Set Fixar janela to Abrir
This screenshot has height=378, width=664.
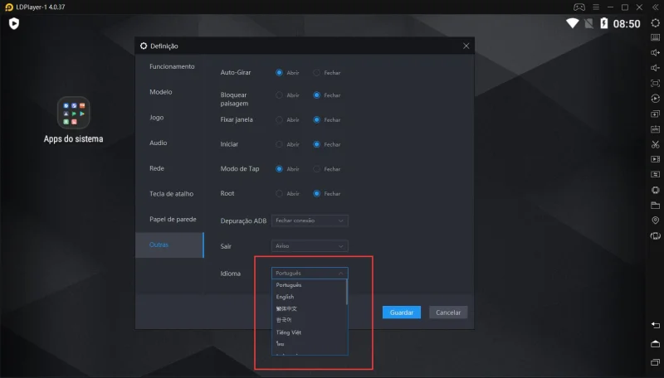coord(279,119)
